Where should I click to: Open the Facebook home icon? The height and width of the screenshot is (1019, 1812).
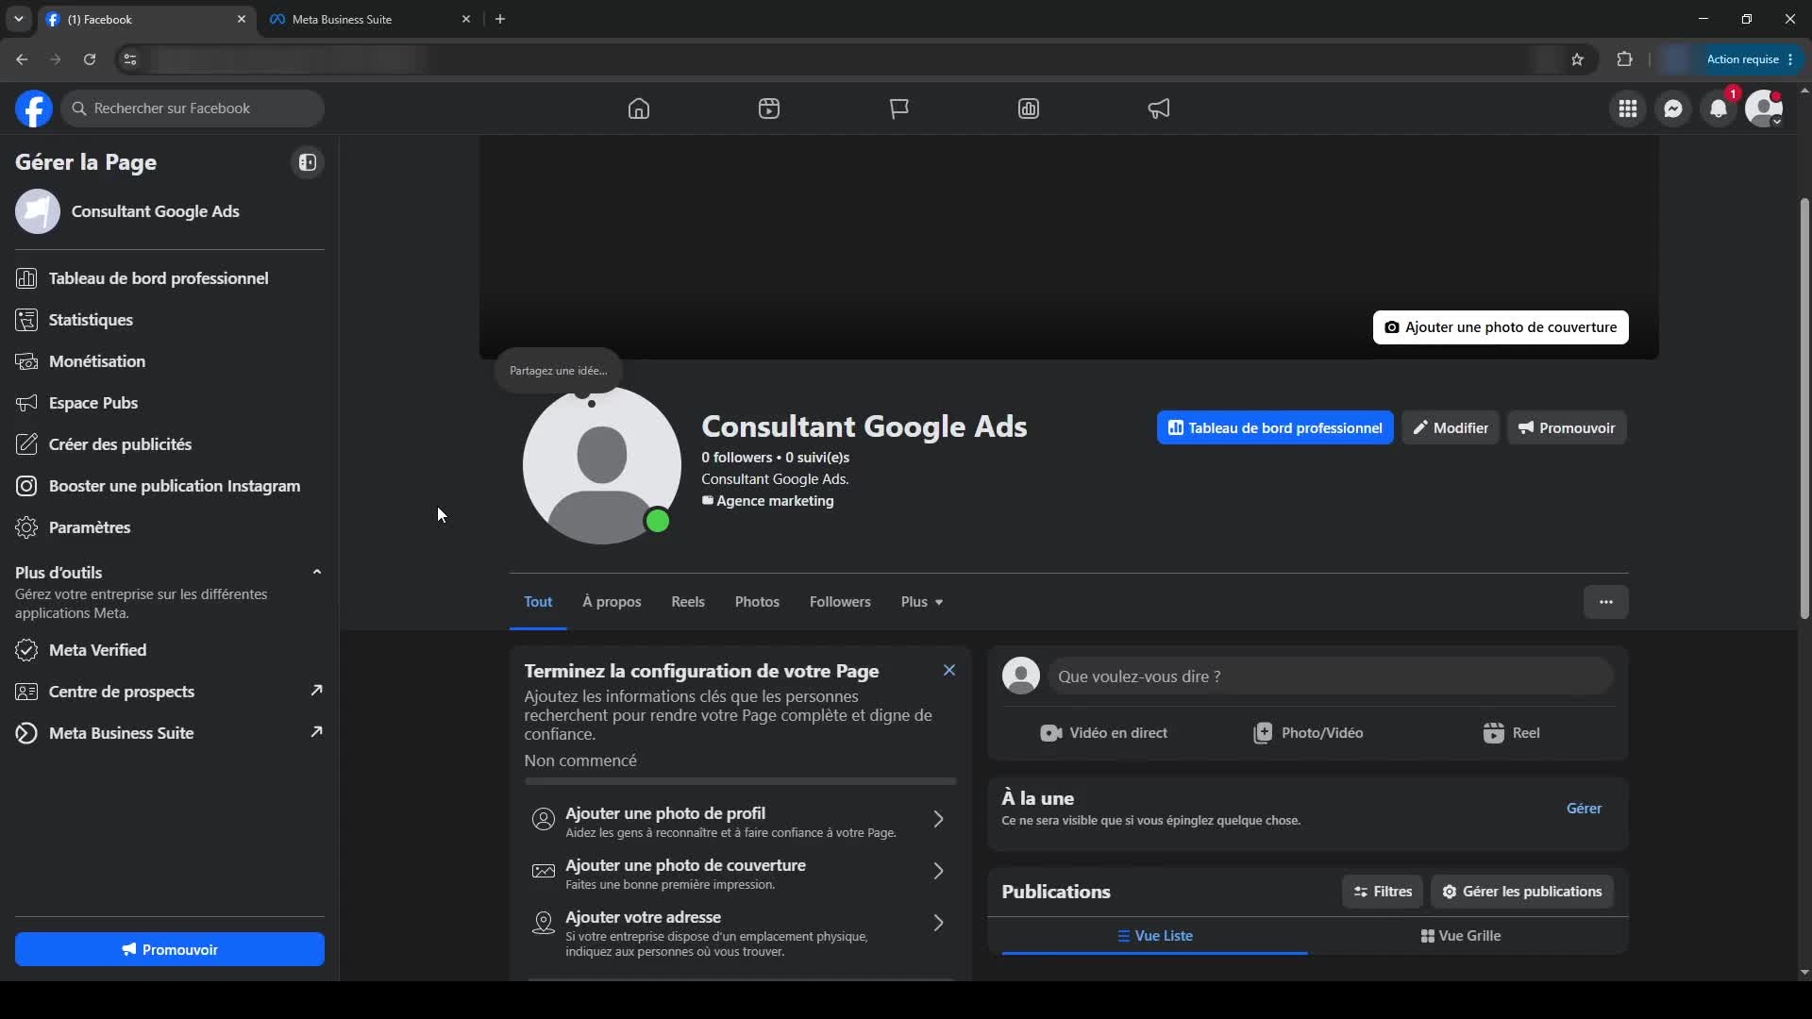tap(639, 109)
